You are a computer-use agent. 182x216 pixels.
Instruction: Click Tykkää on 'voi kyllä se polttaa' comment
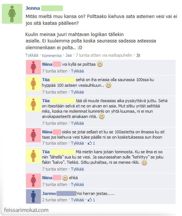[77, 71]
